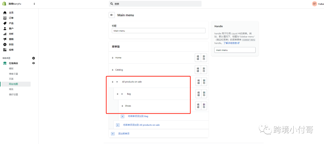
Task: Grab the drag handle of Catalog
Action: pyautogui.click(x=112, y=70)
